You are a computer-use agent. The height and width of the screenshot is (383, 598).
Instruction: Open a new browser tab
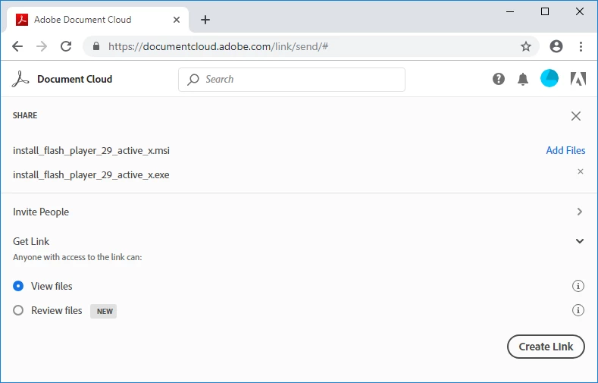[x=205, y=20]
